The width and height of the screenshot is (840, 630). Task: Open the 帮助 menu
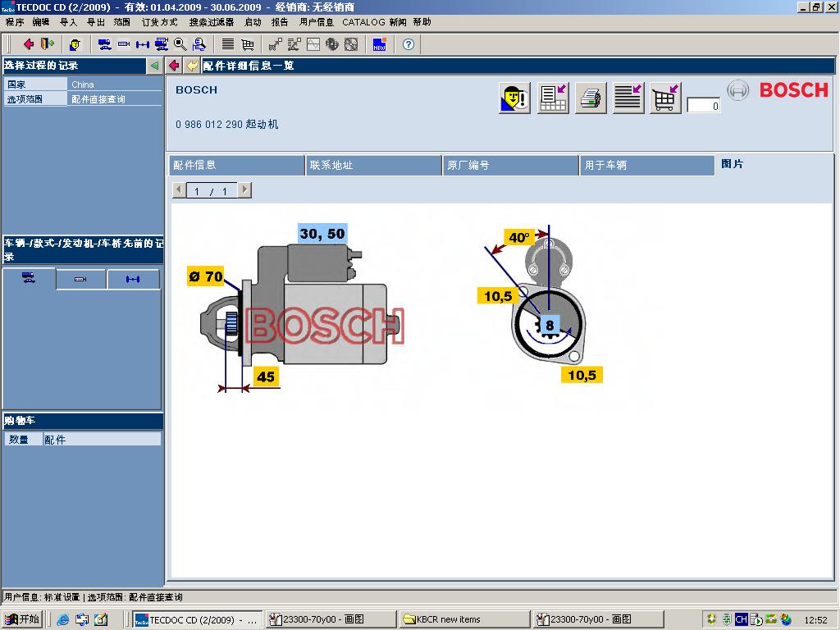tap(422, 22)
